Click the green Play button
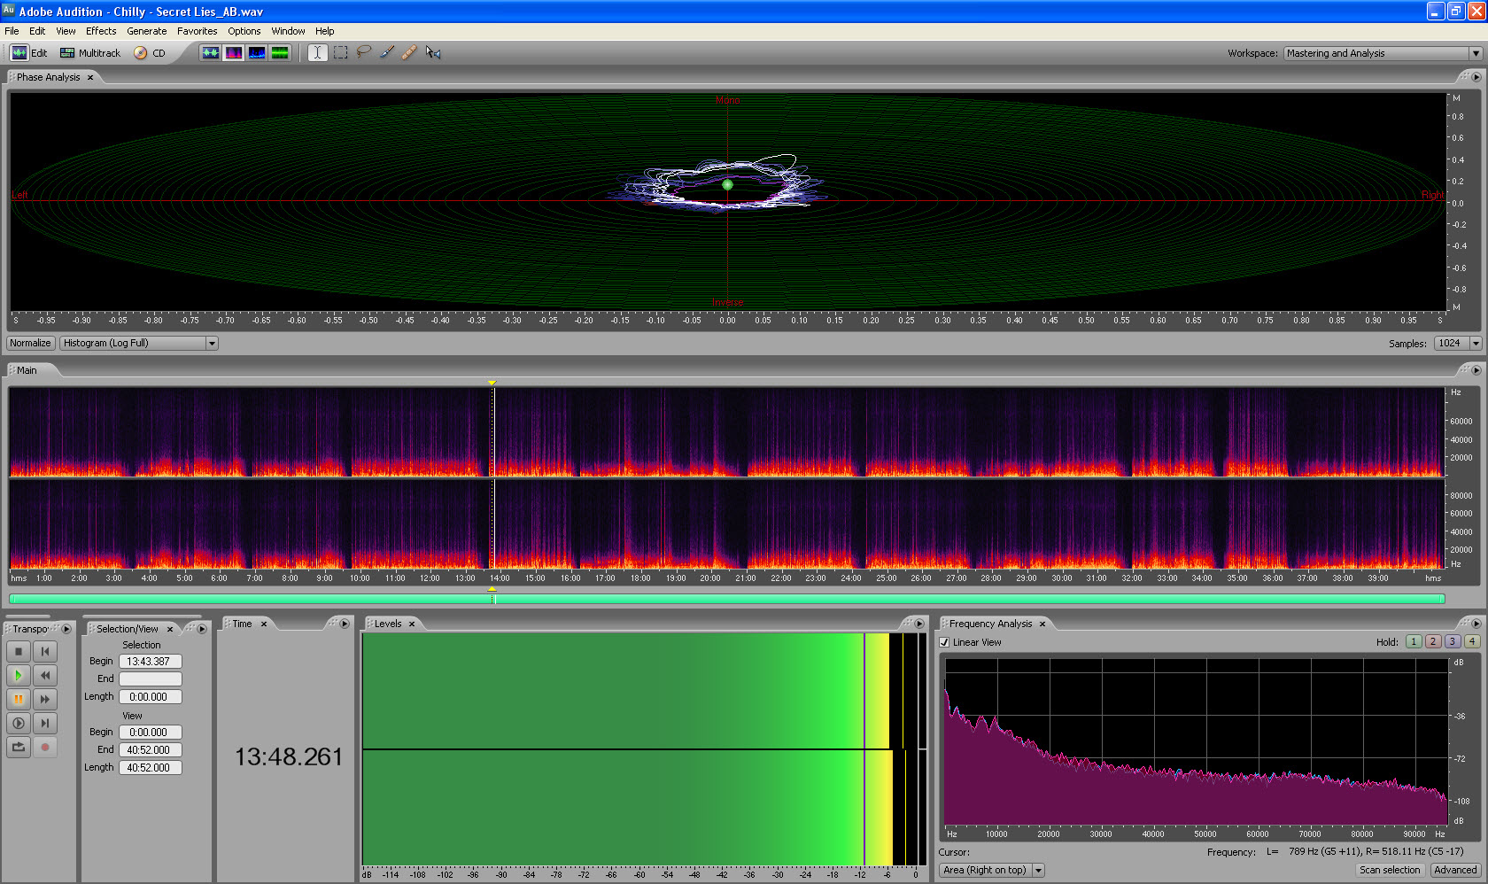 (x=19, y=675)
